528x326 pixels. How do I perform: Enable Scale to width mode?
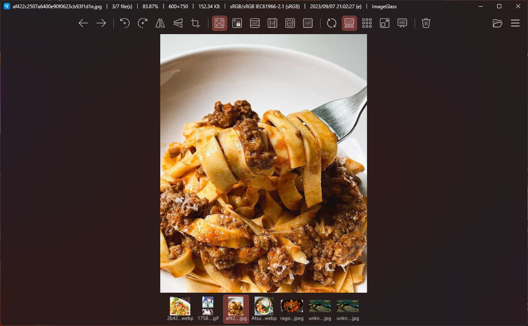click(255, 23)
